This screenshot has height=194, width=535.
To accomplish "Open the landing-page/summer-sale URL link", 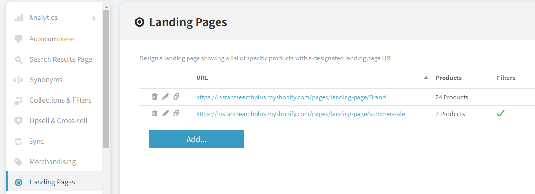I will tap(300, 114).
